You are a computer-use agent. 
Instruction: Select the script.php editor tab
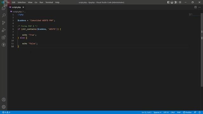point(16,7)
